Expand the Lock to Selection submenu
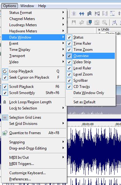This screenshot has width=121, height=185. point(33,108)
